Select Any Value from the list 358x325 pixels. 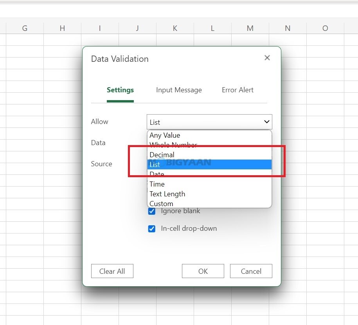pos(164,135)
